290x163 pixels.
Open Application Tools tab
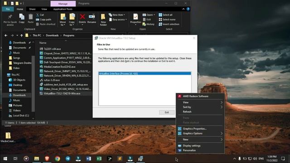(x=63, y=9)
